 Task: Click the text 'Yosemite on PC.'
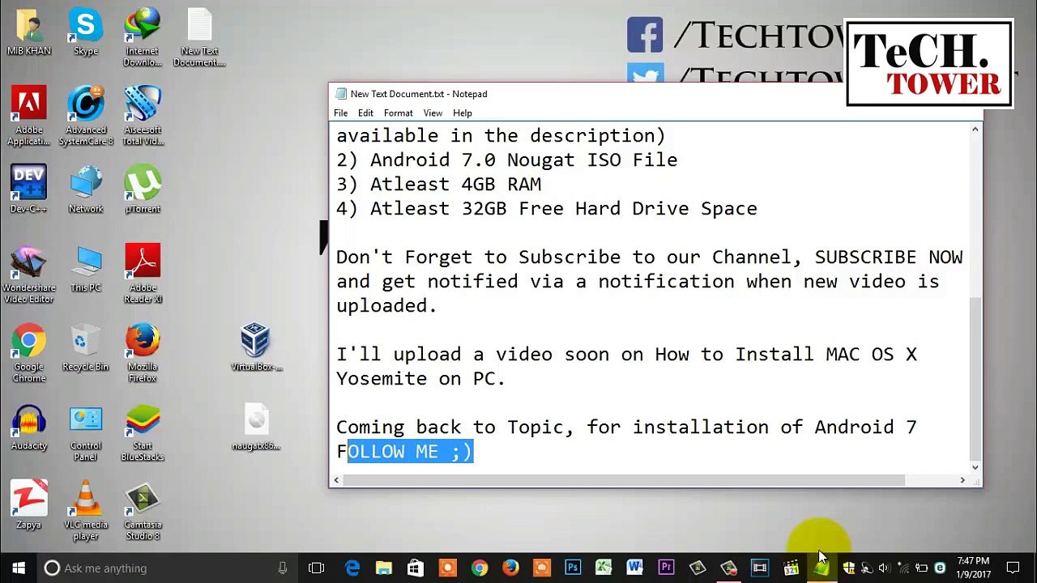coord(421,379)
